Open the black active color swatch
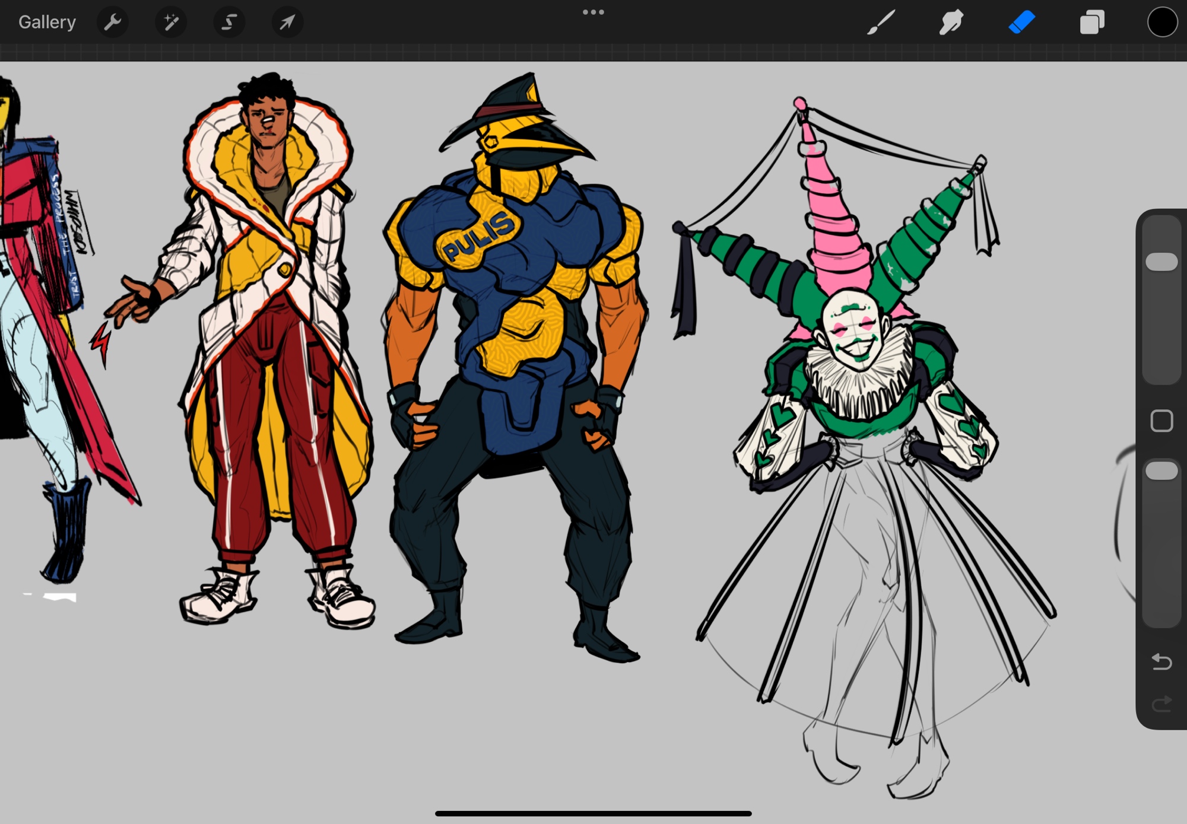Screen dimensions: 1187x824 coord(1161,22)
